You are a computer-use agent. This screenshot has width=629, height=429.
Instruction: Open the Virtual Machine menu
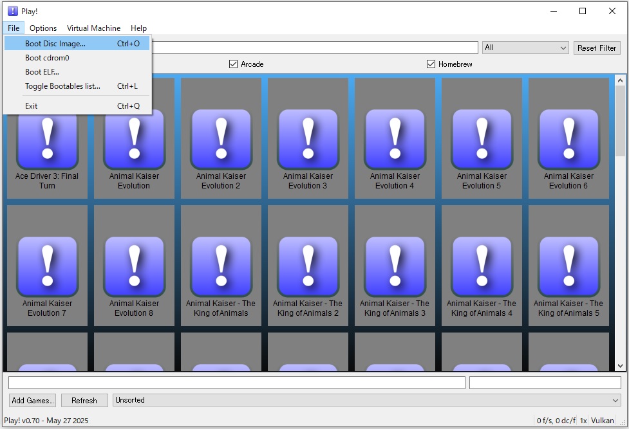(93, 28)
